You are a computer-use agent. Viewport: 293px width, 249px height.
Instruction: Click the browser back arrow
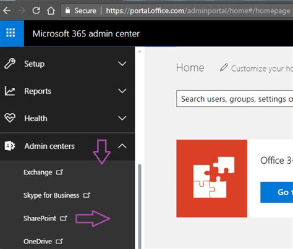coord(7,11)
